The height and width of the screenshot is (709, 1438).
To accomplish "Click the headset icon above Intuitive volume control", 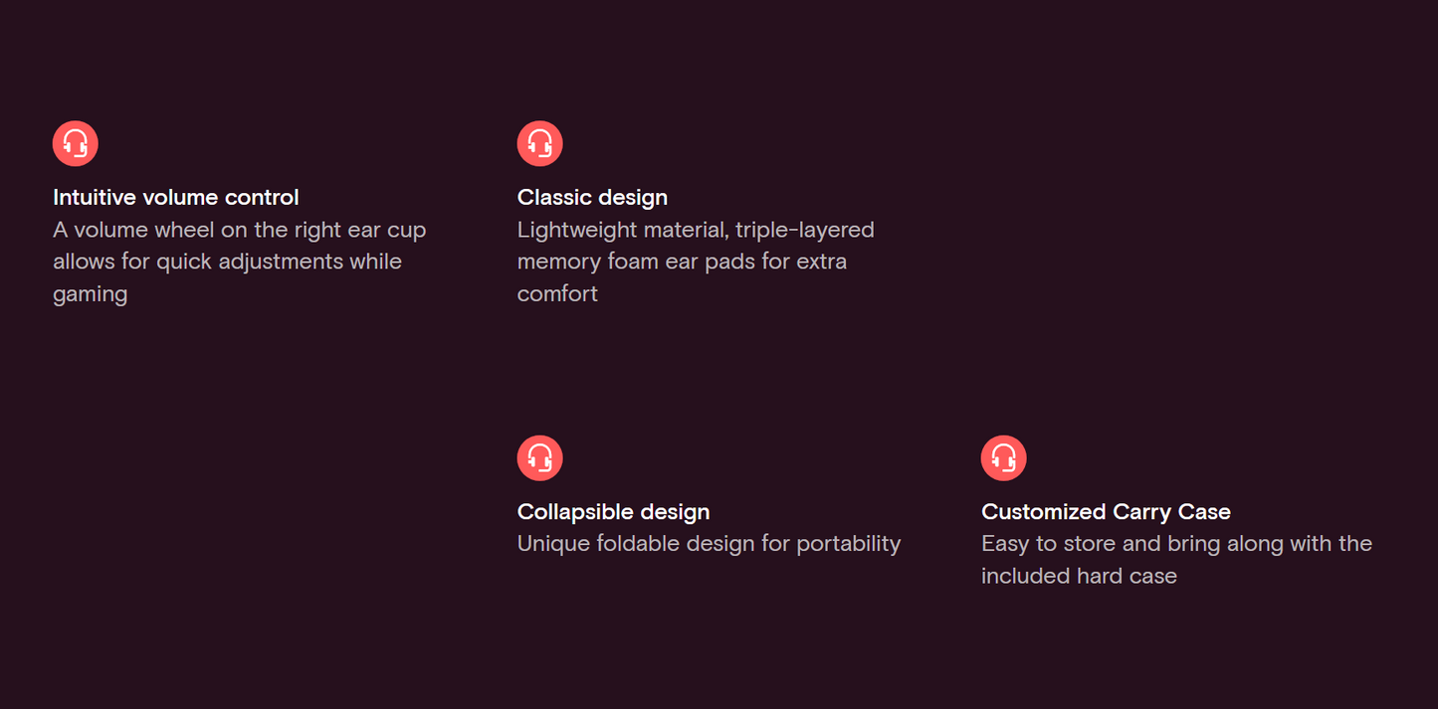I will (x=76, y=144).
